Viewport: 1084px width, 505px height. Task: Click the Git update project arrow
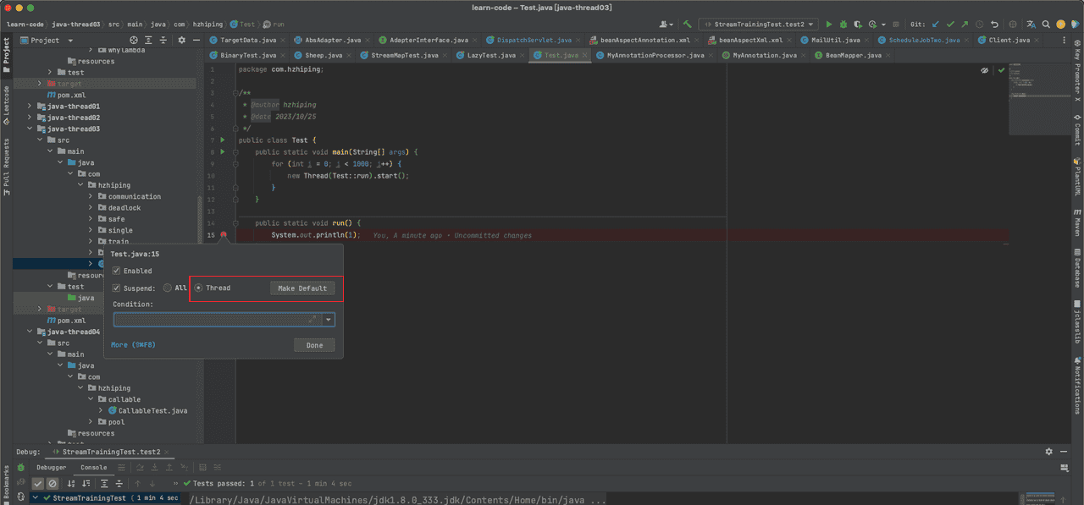point(936,25)
